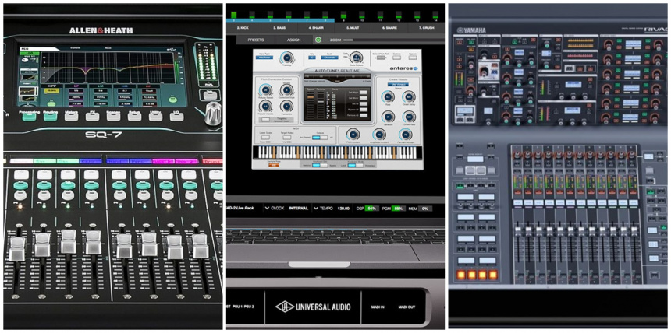Select the Formant Amount knob
Viewport: 671px width, 333px height.
tap(405, 134)
